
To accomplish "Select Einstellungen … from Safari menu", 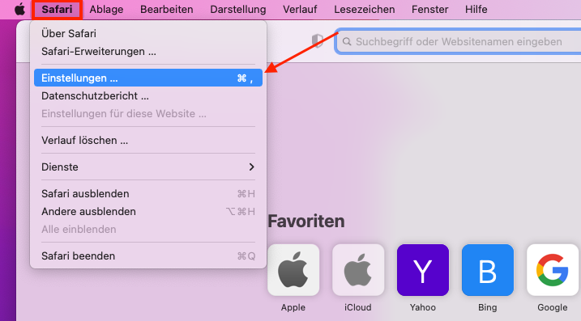I will (x=148, y=78).
